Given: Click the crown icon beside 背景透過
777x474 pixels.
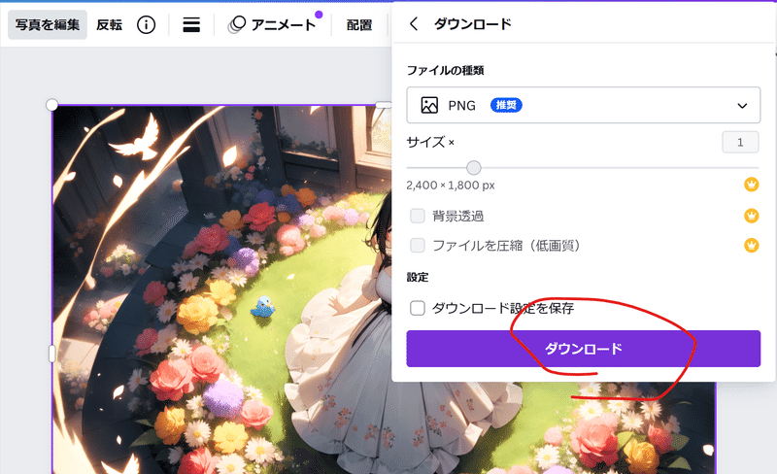Looking at the screenshot, I should tap(751, 216).
